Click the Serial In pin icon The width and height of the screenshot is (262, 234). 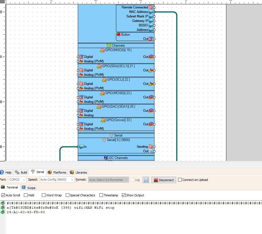[x=81, y=147]
